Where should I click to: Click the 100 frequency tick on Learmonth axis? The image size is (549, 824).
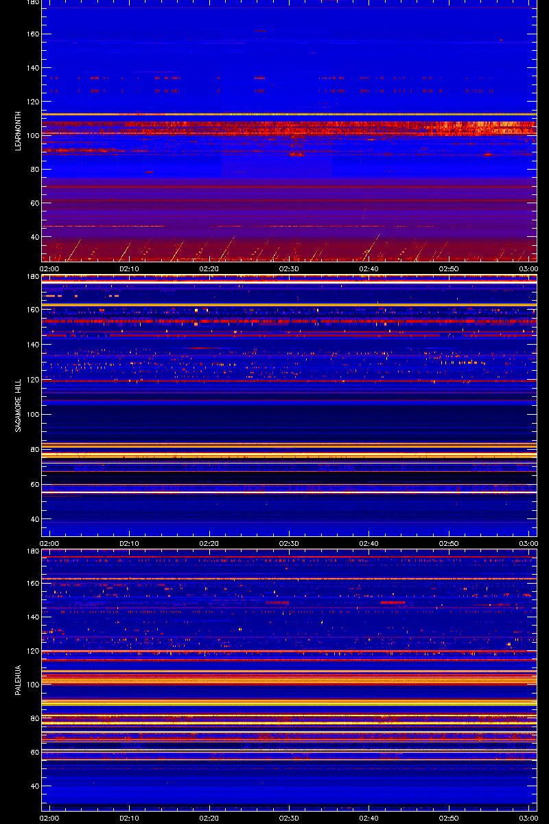[x=32, y=135]
